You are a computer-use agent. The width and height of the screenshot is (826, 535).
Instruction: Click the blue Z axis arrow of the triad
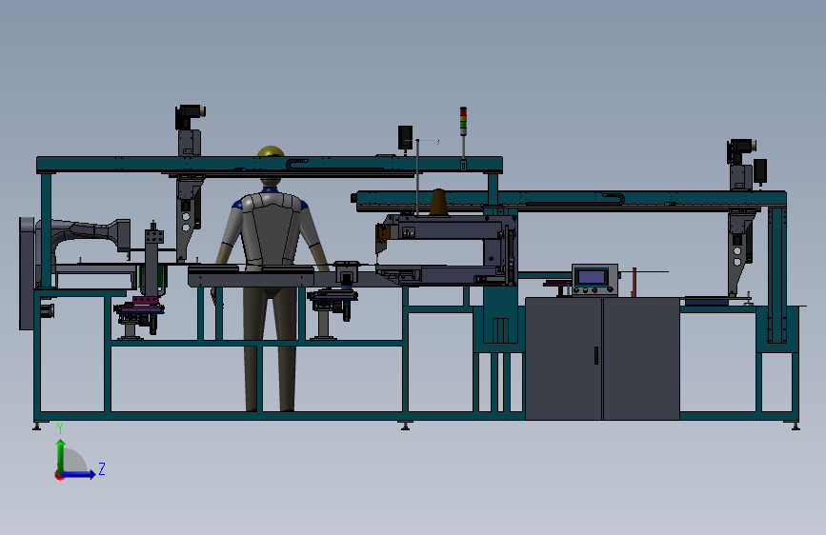[79, 474]
